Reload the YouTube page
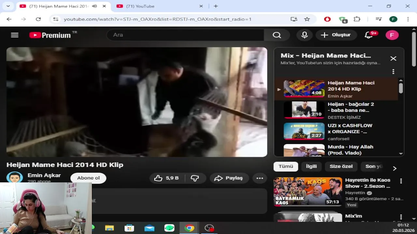The height and width of the screenshot is (234, 417). click(38, 19)
